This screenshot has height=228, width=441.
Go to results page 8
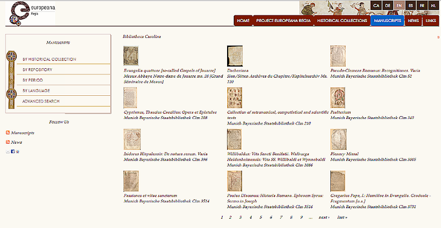(x=291, y=218)
